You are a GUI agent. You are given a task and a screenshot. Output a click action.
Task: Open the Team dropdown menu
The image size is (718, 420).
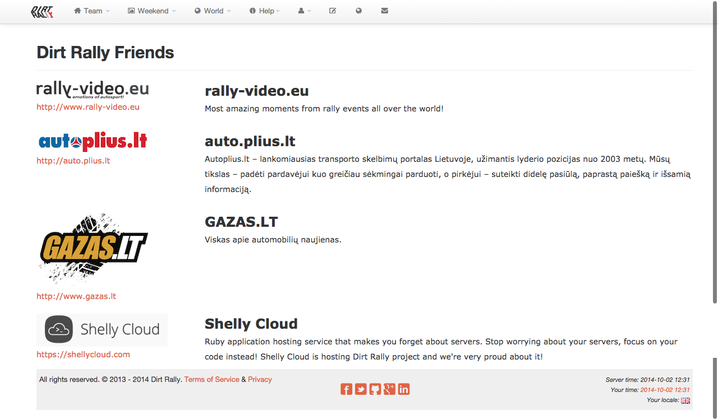click(91, 11)
